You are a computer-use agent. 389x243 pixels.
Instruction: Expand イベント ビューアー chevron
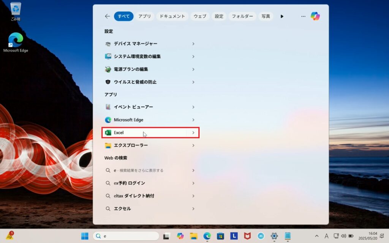click(x=193, y=107)
